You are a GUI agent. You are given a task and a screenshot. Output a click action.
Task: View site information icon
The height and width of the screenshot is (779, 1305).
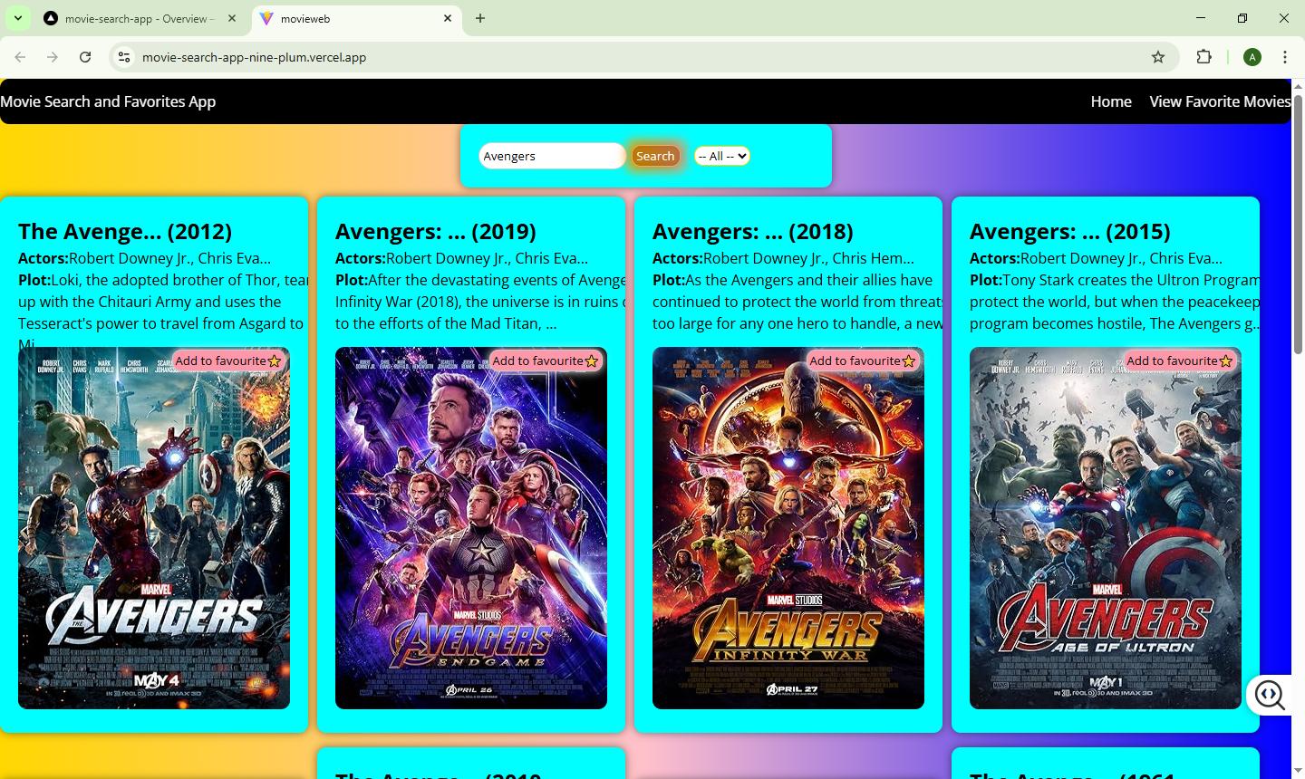tap(124, 57)
